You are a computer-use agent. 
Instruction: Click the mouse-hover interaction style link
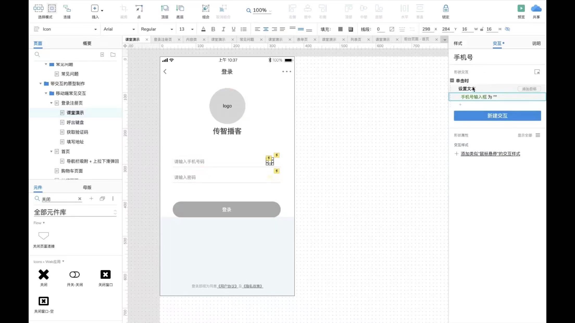coord(490,154)
